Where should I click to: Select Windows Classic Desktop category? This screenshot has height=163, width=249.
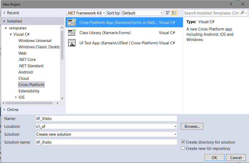[x=39, y=47]
